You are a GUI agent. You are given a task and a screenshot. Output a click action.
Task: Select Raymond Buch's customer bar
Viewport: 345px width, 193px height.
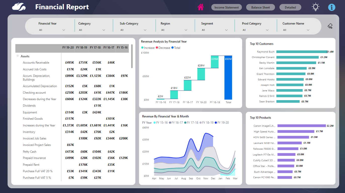pos(302,52)
